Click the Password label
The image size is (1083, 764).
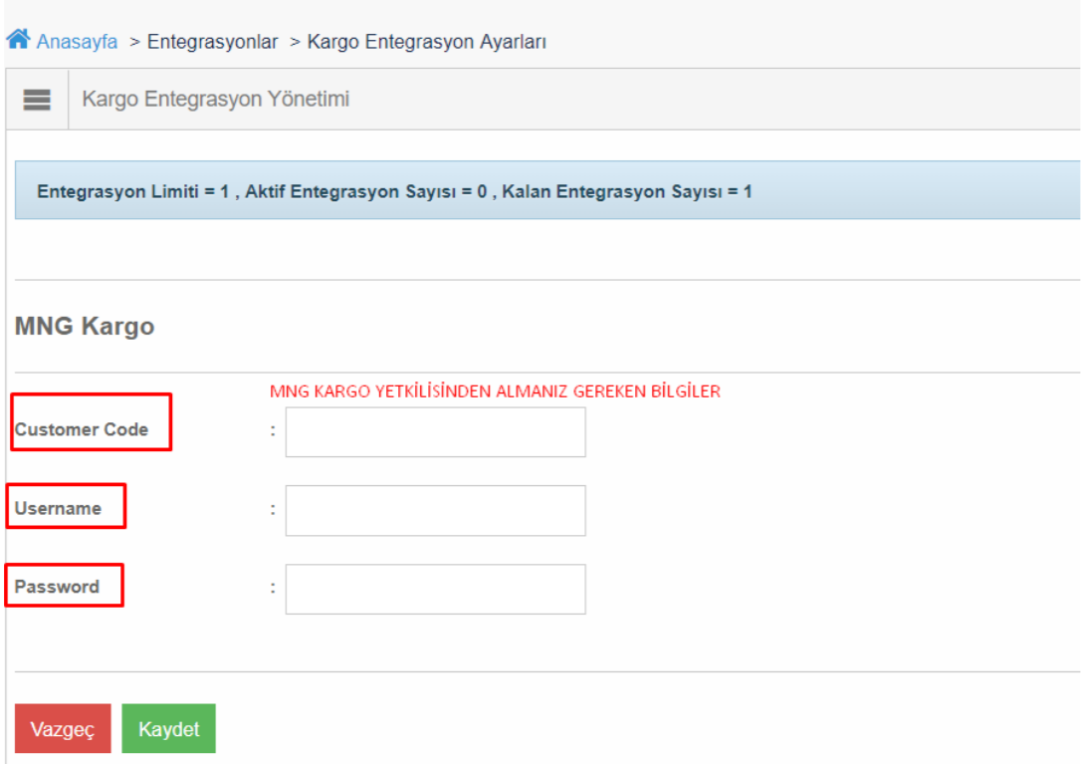tap(57, 587)
